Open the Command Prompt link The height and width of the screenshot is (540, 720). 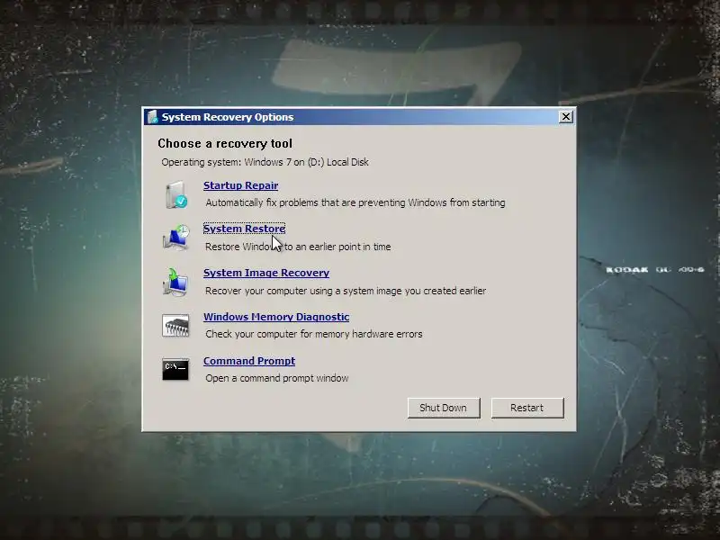249,361
